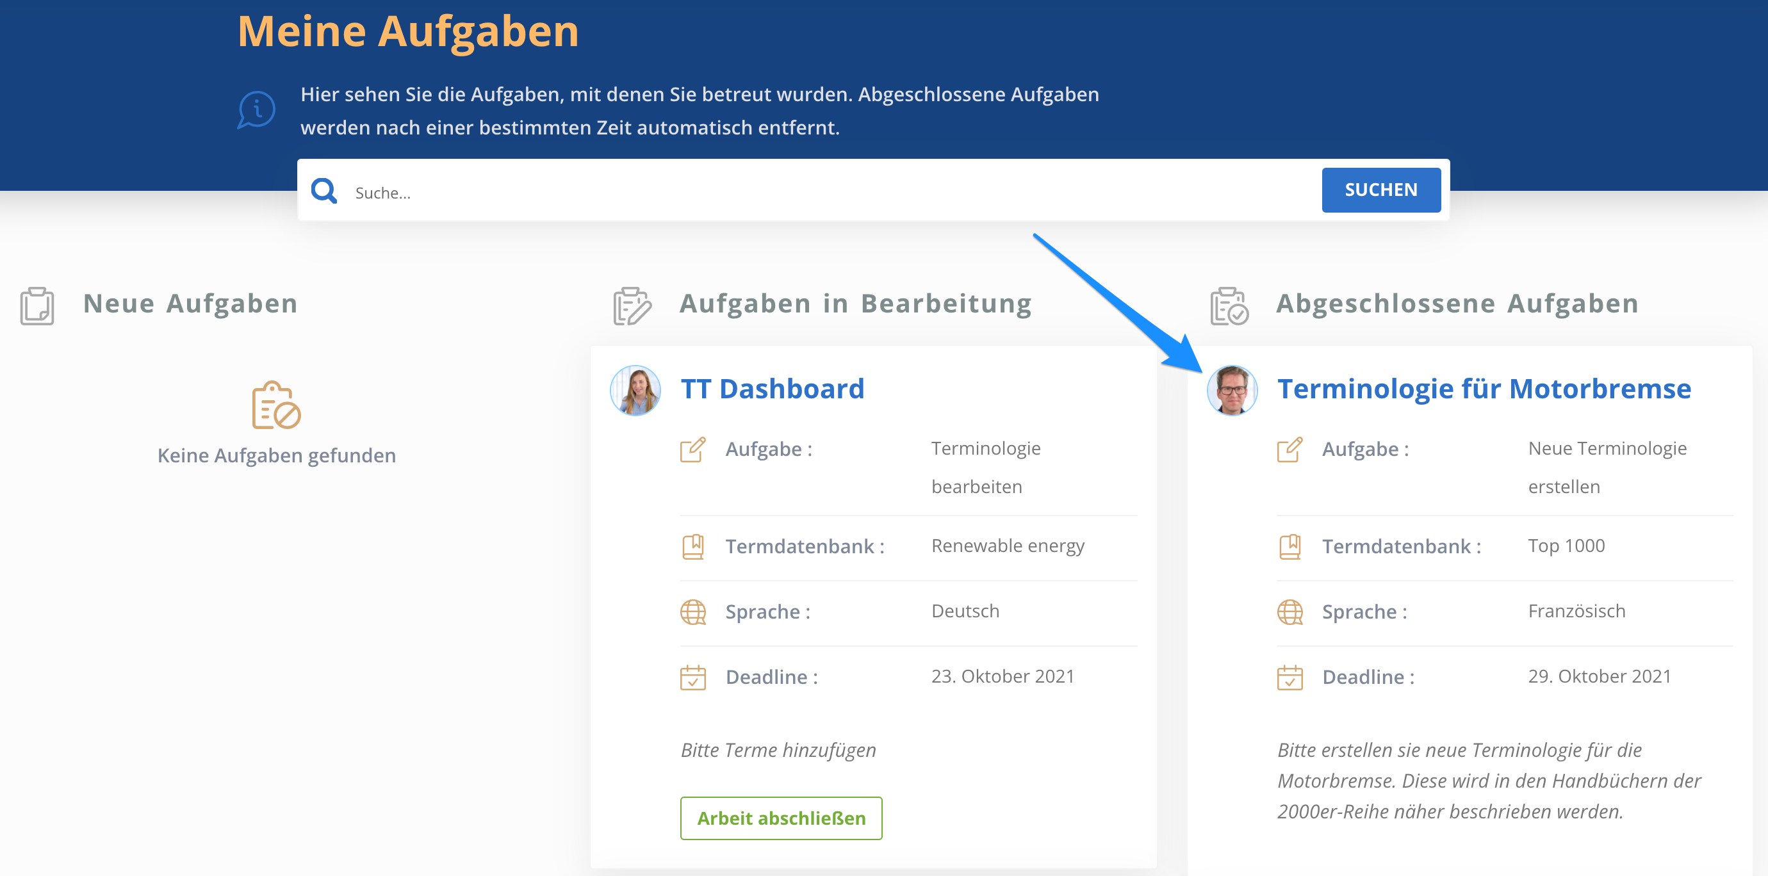Click Sprache label in Motorbremse card
1768x876 pixels.
1364,612
